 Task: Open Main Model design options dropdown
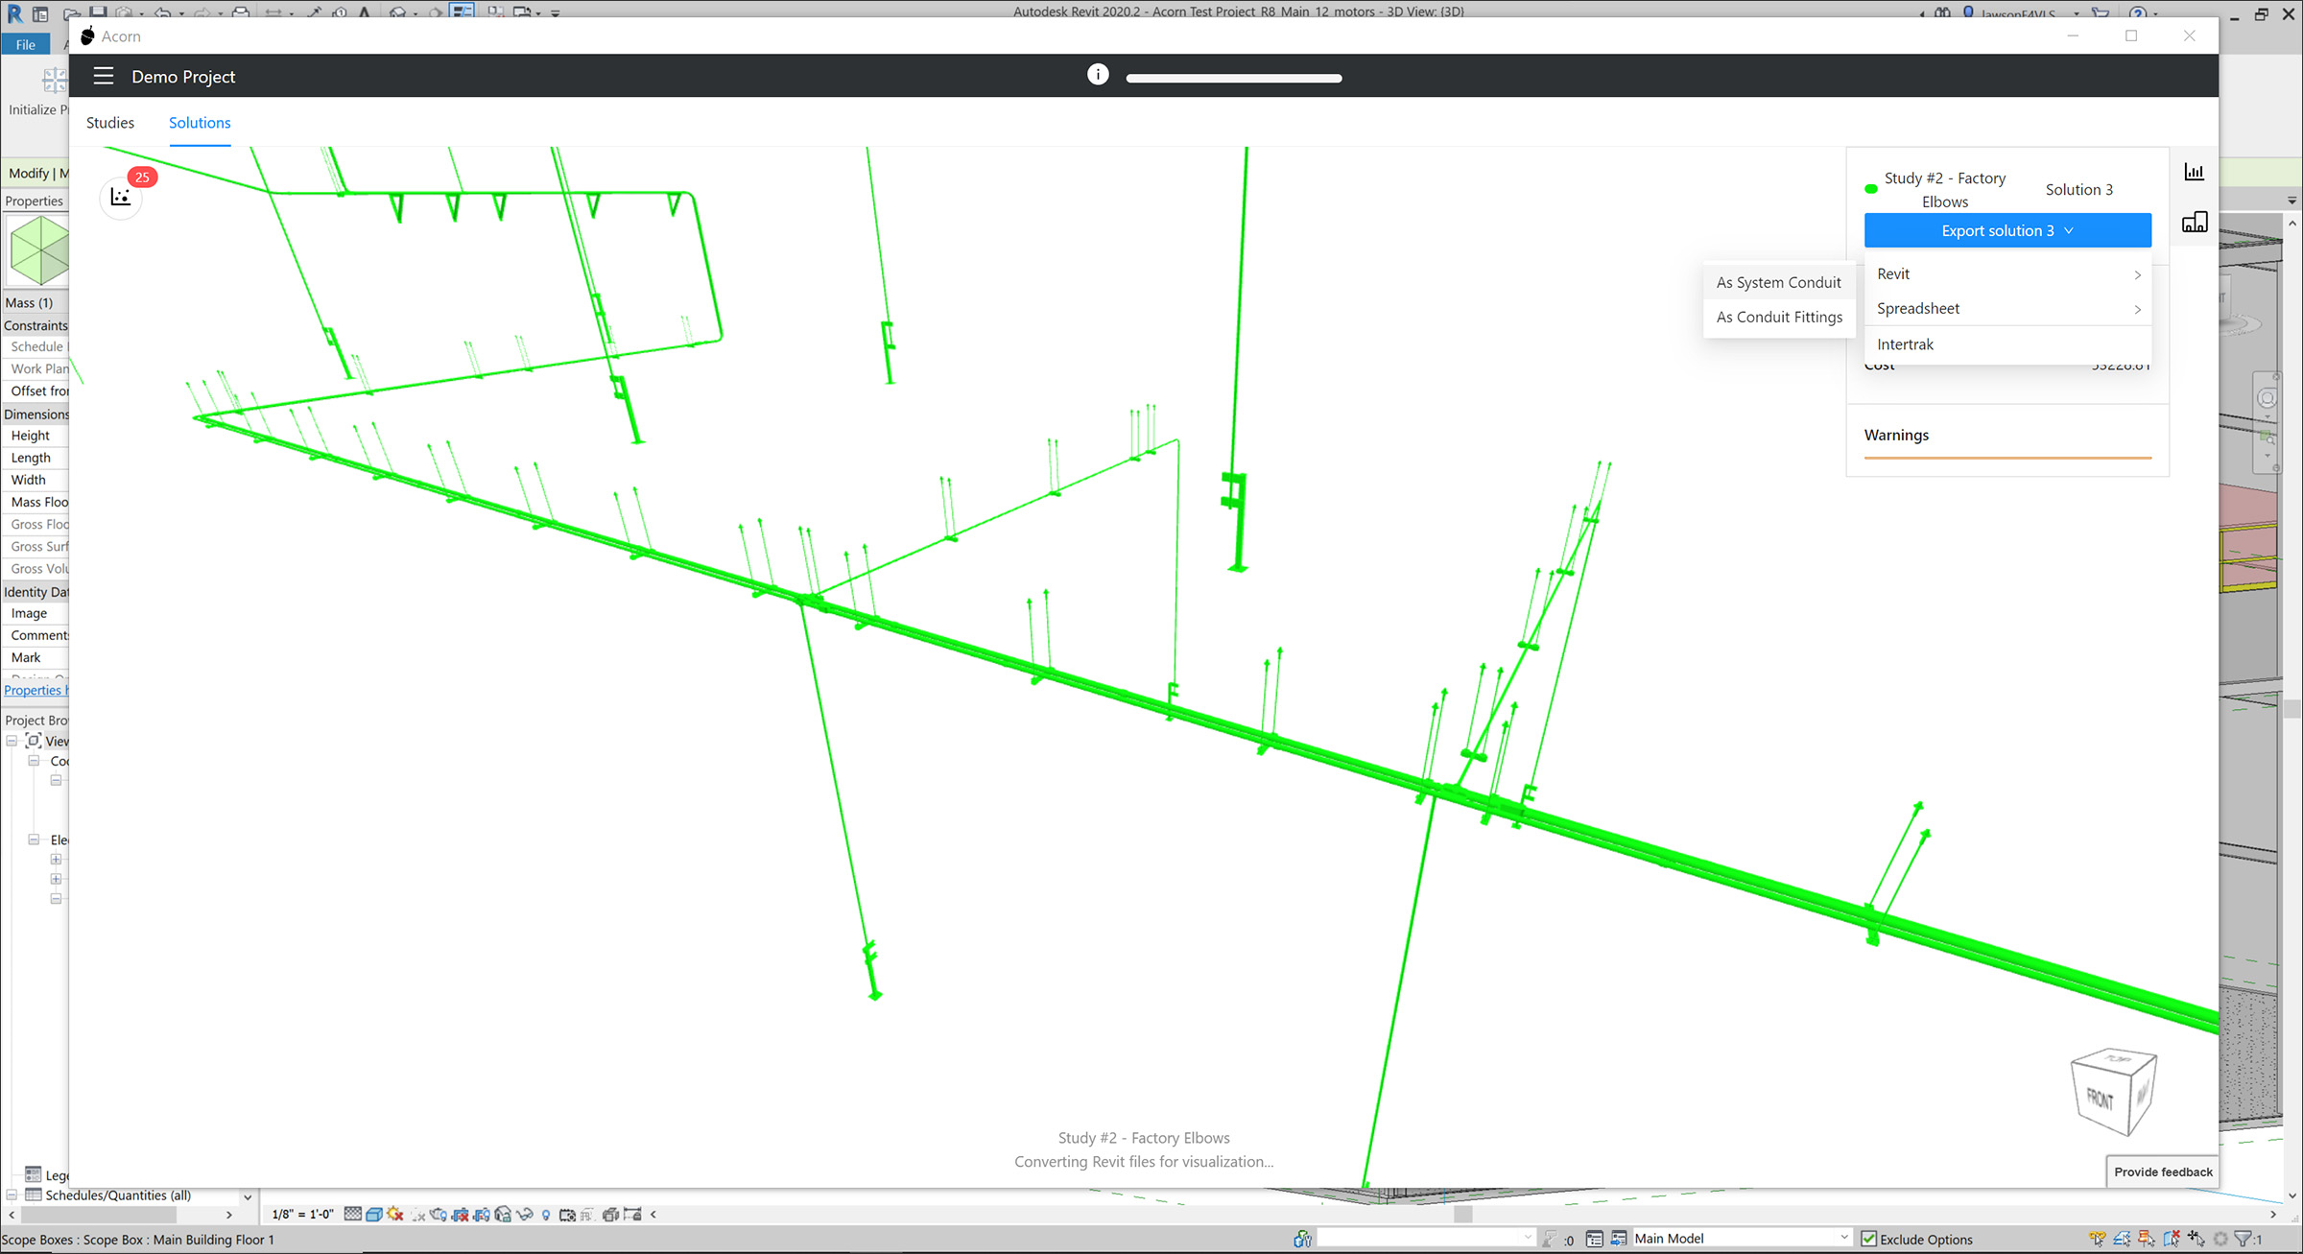(x=1741, y=1239)
